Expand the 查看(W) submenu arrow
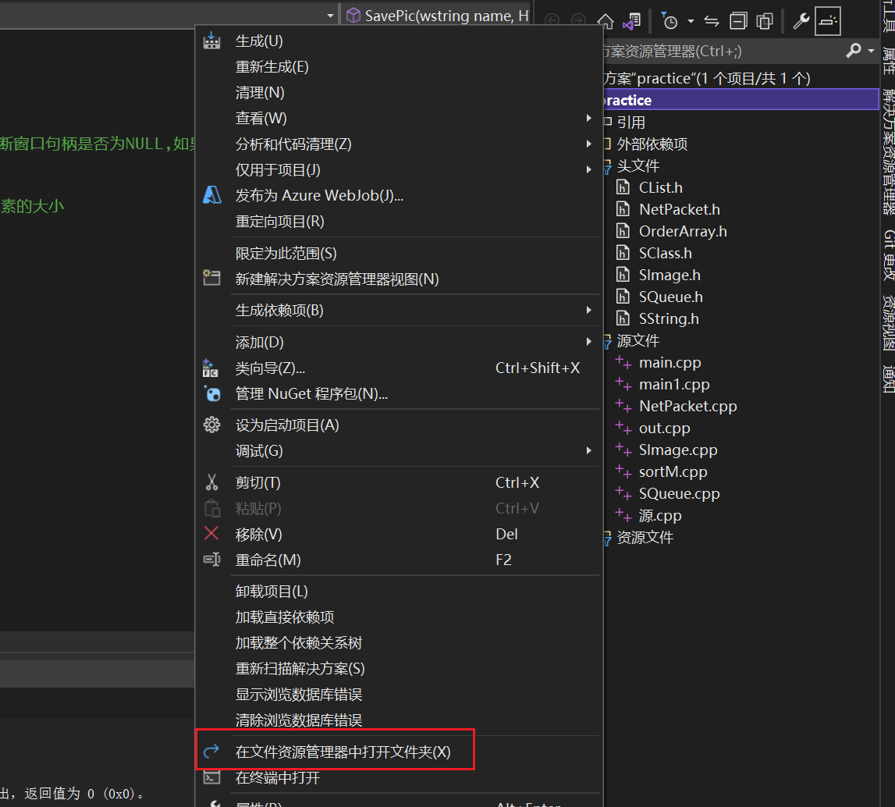 [588, 118]
